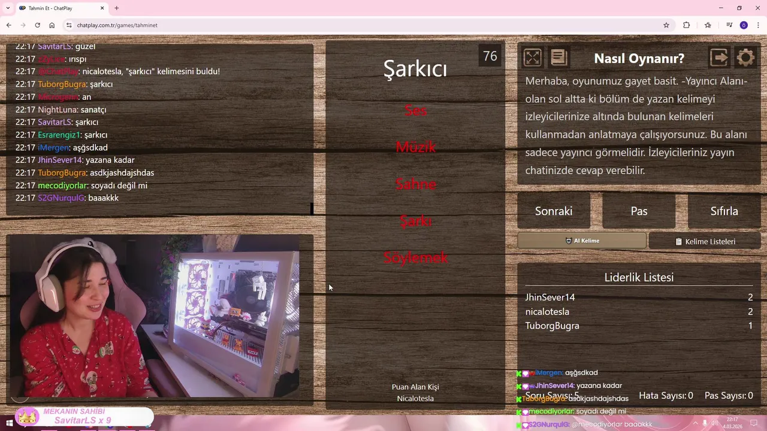This screenshot has height=431, width=767.
Task: Click the forbidden word Sahne
Action: coord(415,184)
